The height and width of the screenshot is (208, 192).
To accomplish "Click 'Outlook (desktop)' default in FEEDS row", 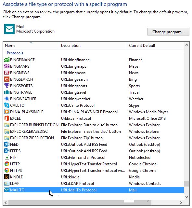I will [x=145, y=151].
